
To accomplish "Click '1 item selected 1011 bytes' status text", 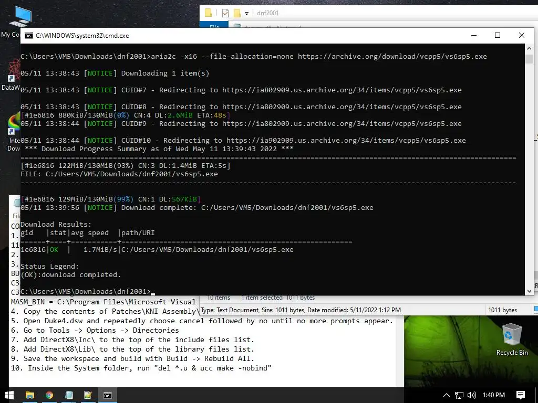I will tap(278, 298).
